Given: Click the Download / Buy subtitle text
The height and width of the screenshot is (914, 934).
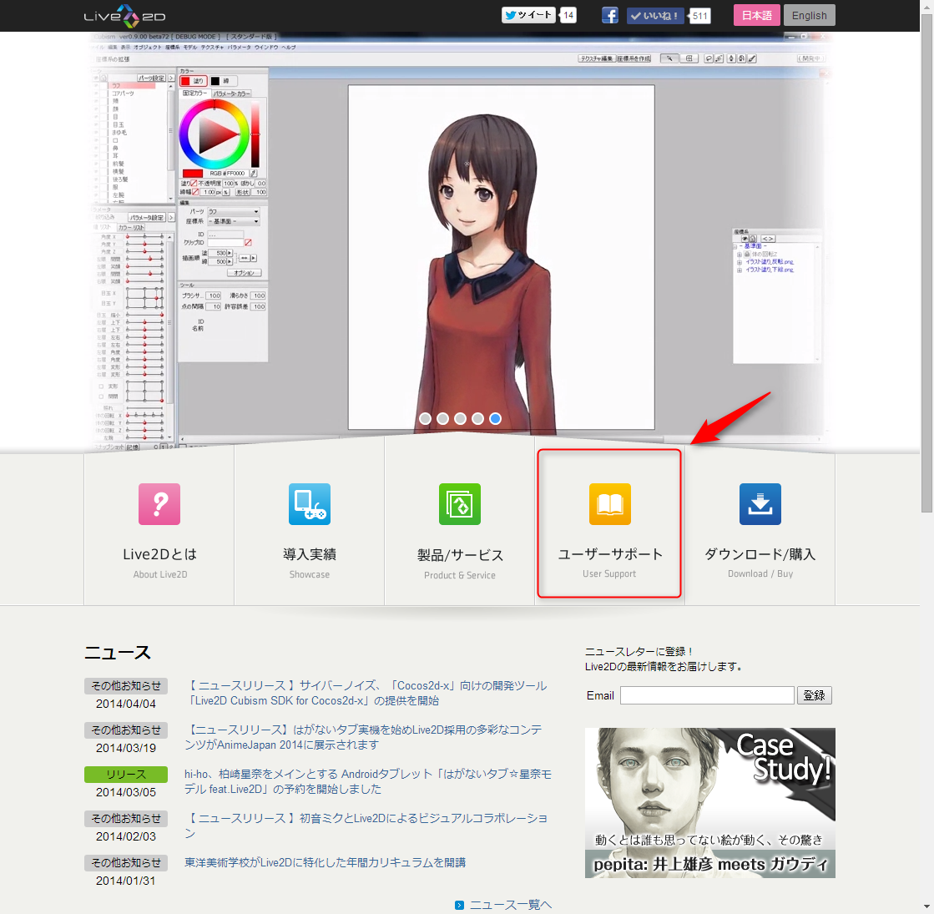Looking at the screenshot, I should pyautogui.click(x=760, y=573).
